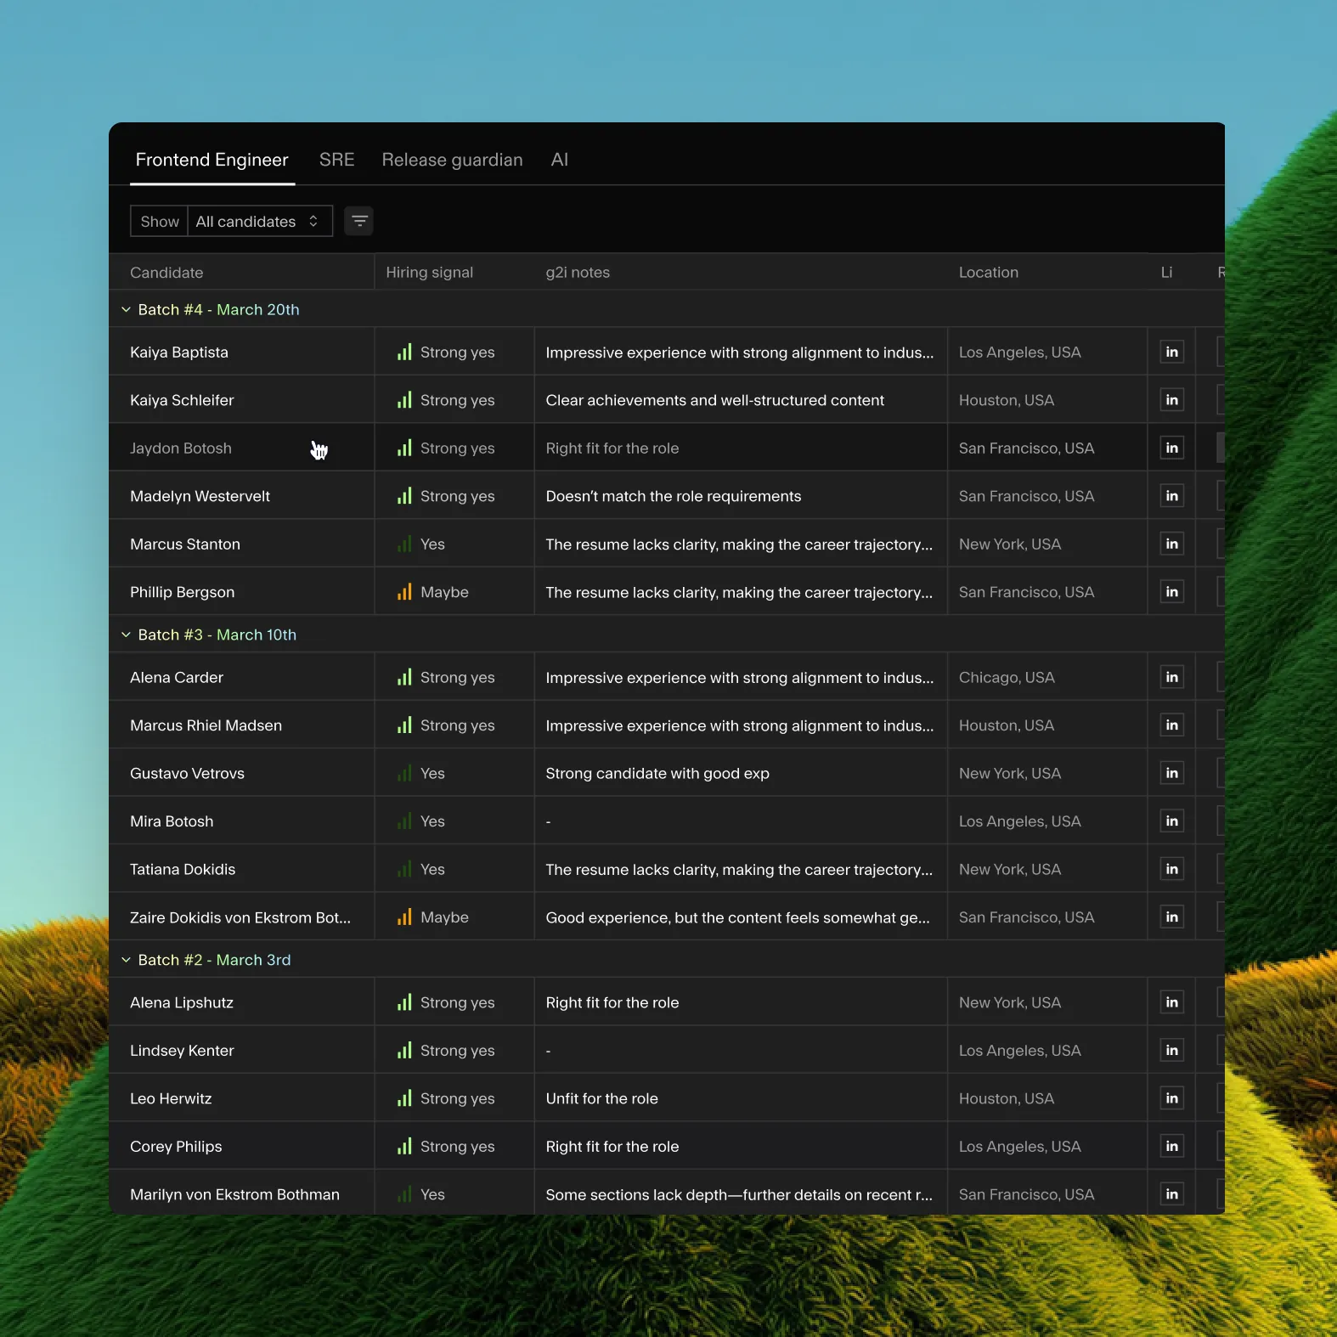Sort by Candidate column header

coord(166,273)
